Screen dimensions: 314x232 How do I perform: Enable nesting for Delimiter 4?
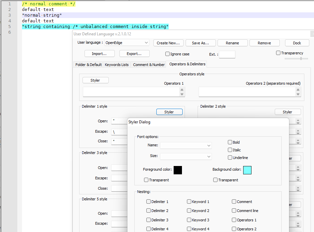[x=148, y=229]
